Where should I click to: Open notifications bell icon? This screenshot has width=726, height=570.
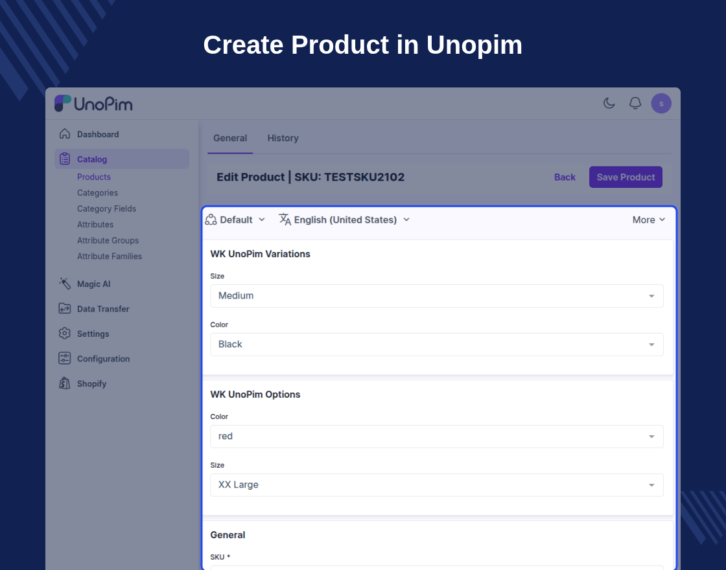tap(635, 103)
